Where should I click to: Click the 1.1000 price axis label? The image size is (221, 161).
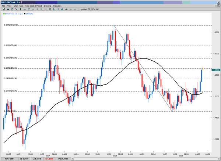[x=216, y=139]
